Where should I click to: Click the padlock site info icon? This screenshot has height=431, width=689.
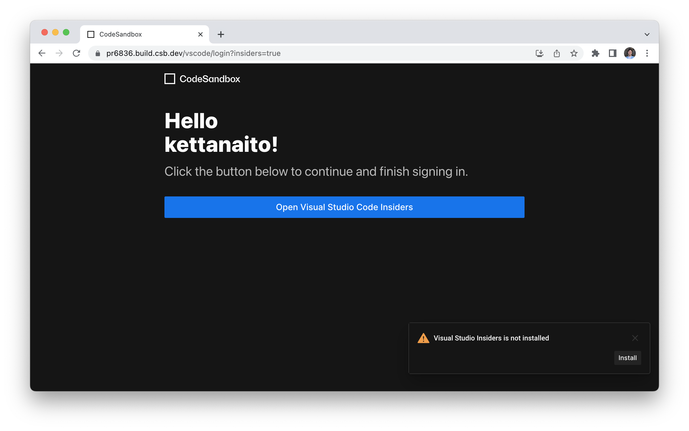tap(98, 53)
